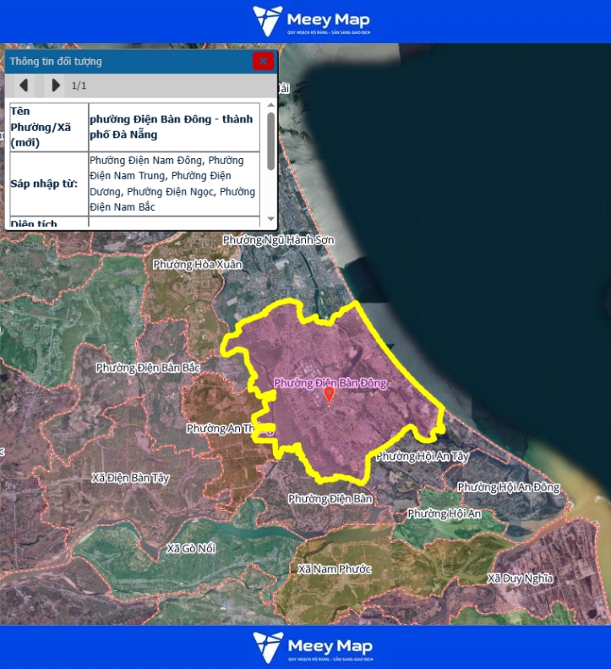Viewport: 611px width, 669px height.
Task: Click the Meey Map logo in the bottom footer
Action: click(x=312, y=647)
